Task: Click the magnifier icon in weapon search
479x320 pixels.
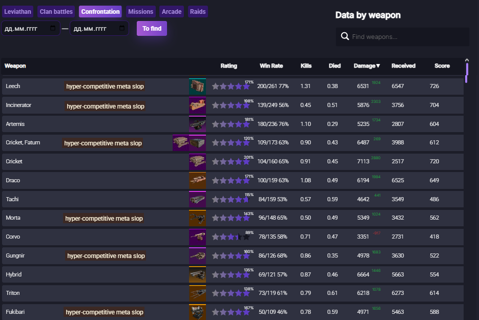Action: coord(345,36)
